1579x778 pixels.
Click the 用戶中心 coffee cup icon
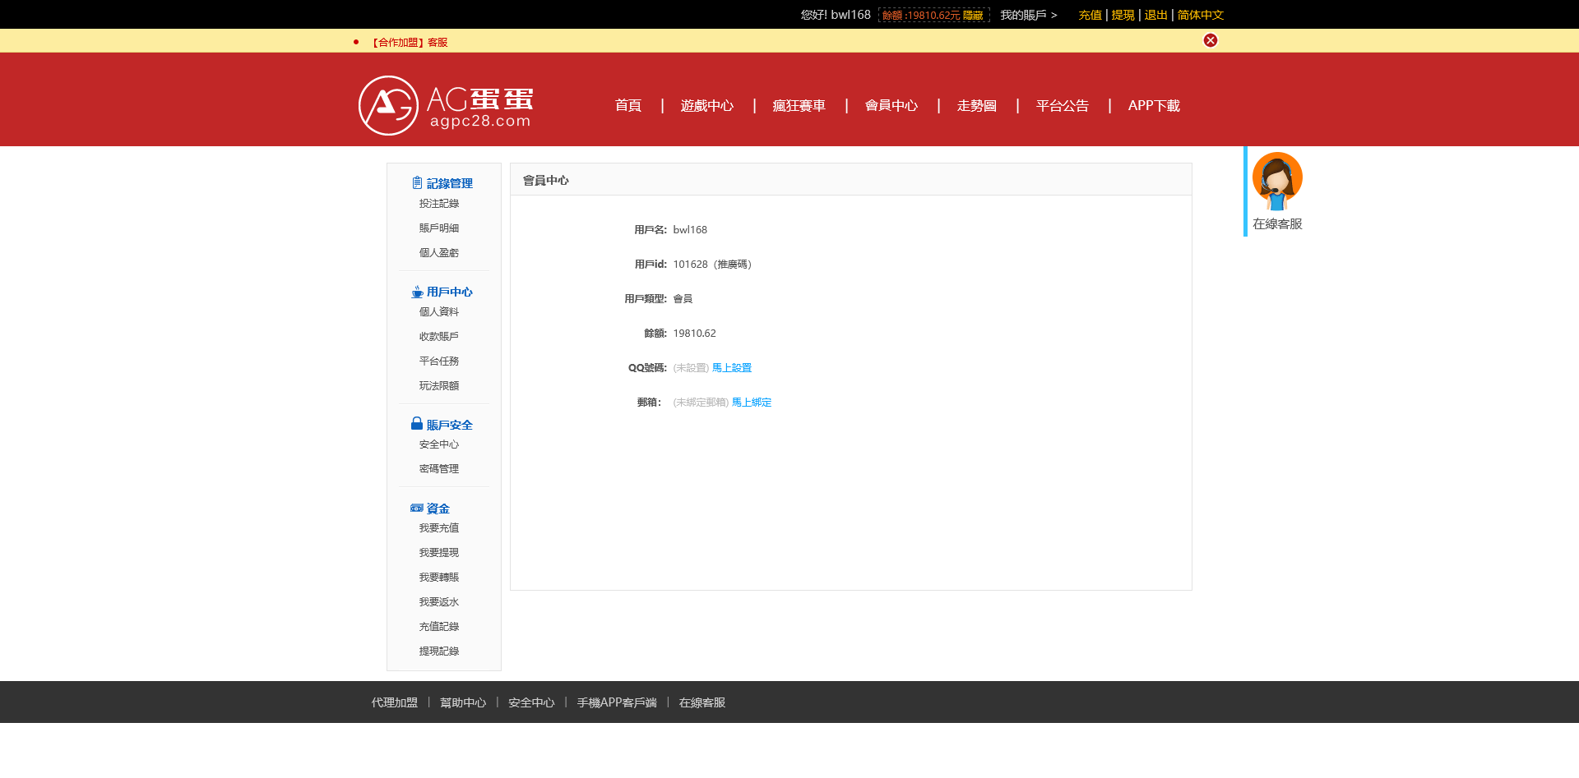click(416, 292)
